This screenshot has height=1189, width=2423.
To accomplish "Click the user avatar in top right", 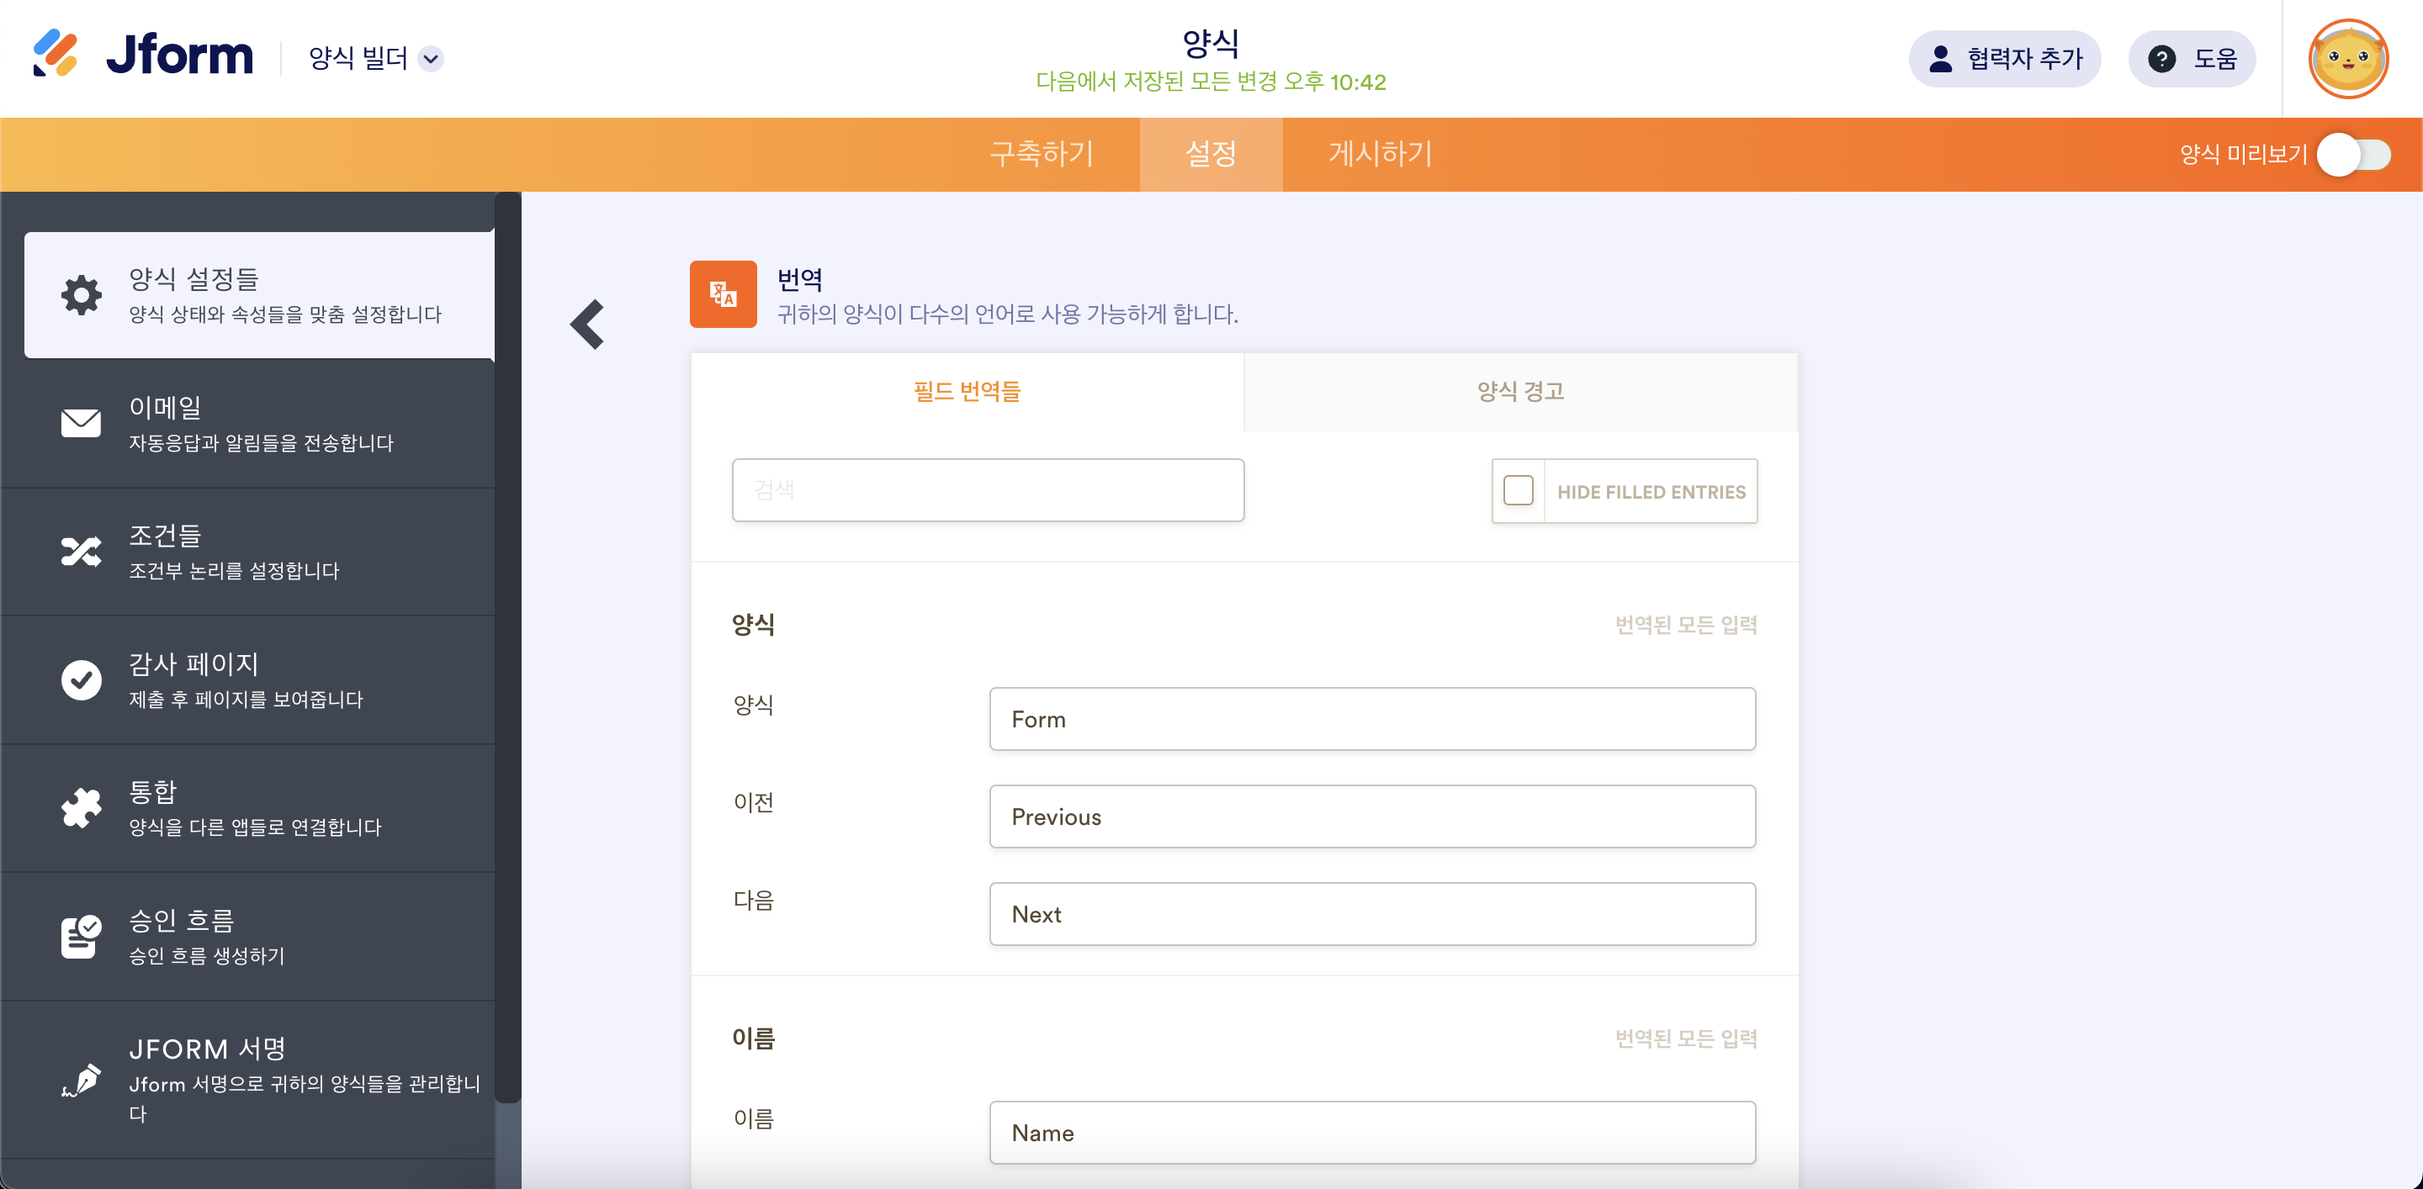I will (2348, 59).
